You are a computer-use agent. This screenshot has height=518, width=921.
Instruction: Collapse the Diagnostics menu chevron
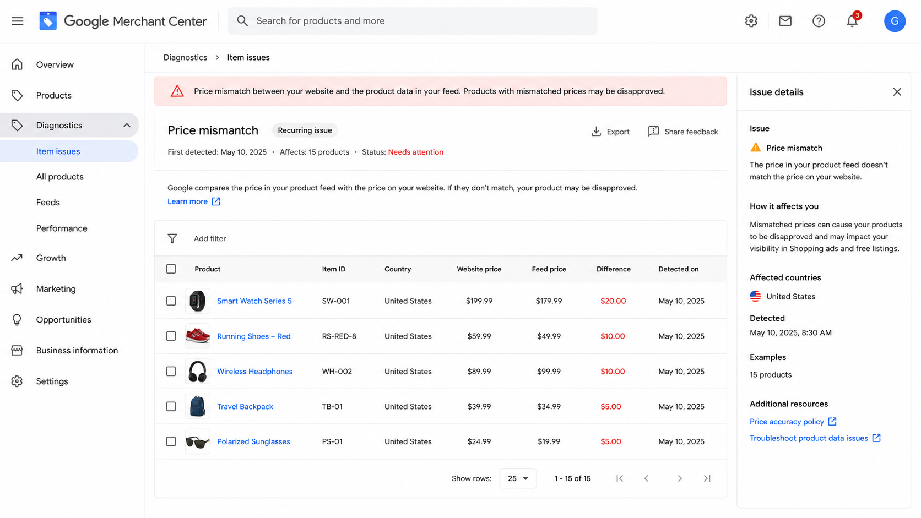127,126
